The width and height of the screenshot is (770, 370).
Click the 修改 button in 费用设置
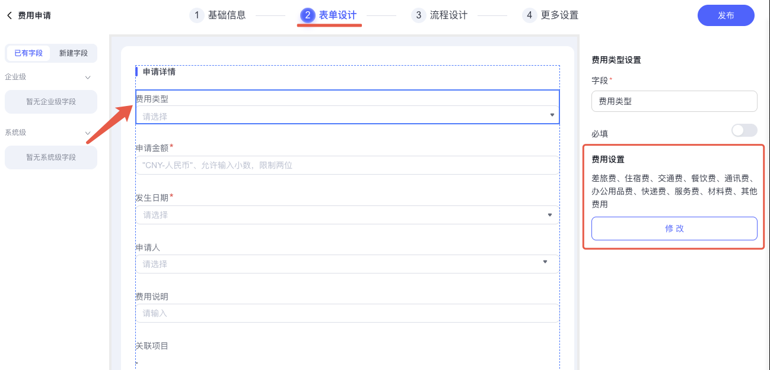pyautogui.click(x=674, y=229)
